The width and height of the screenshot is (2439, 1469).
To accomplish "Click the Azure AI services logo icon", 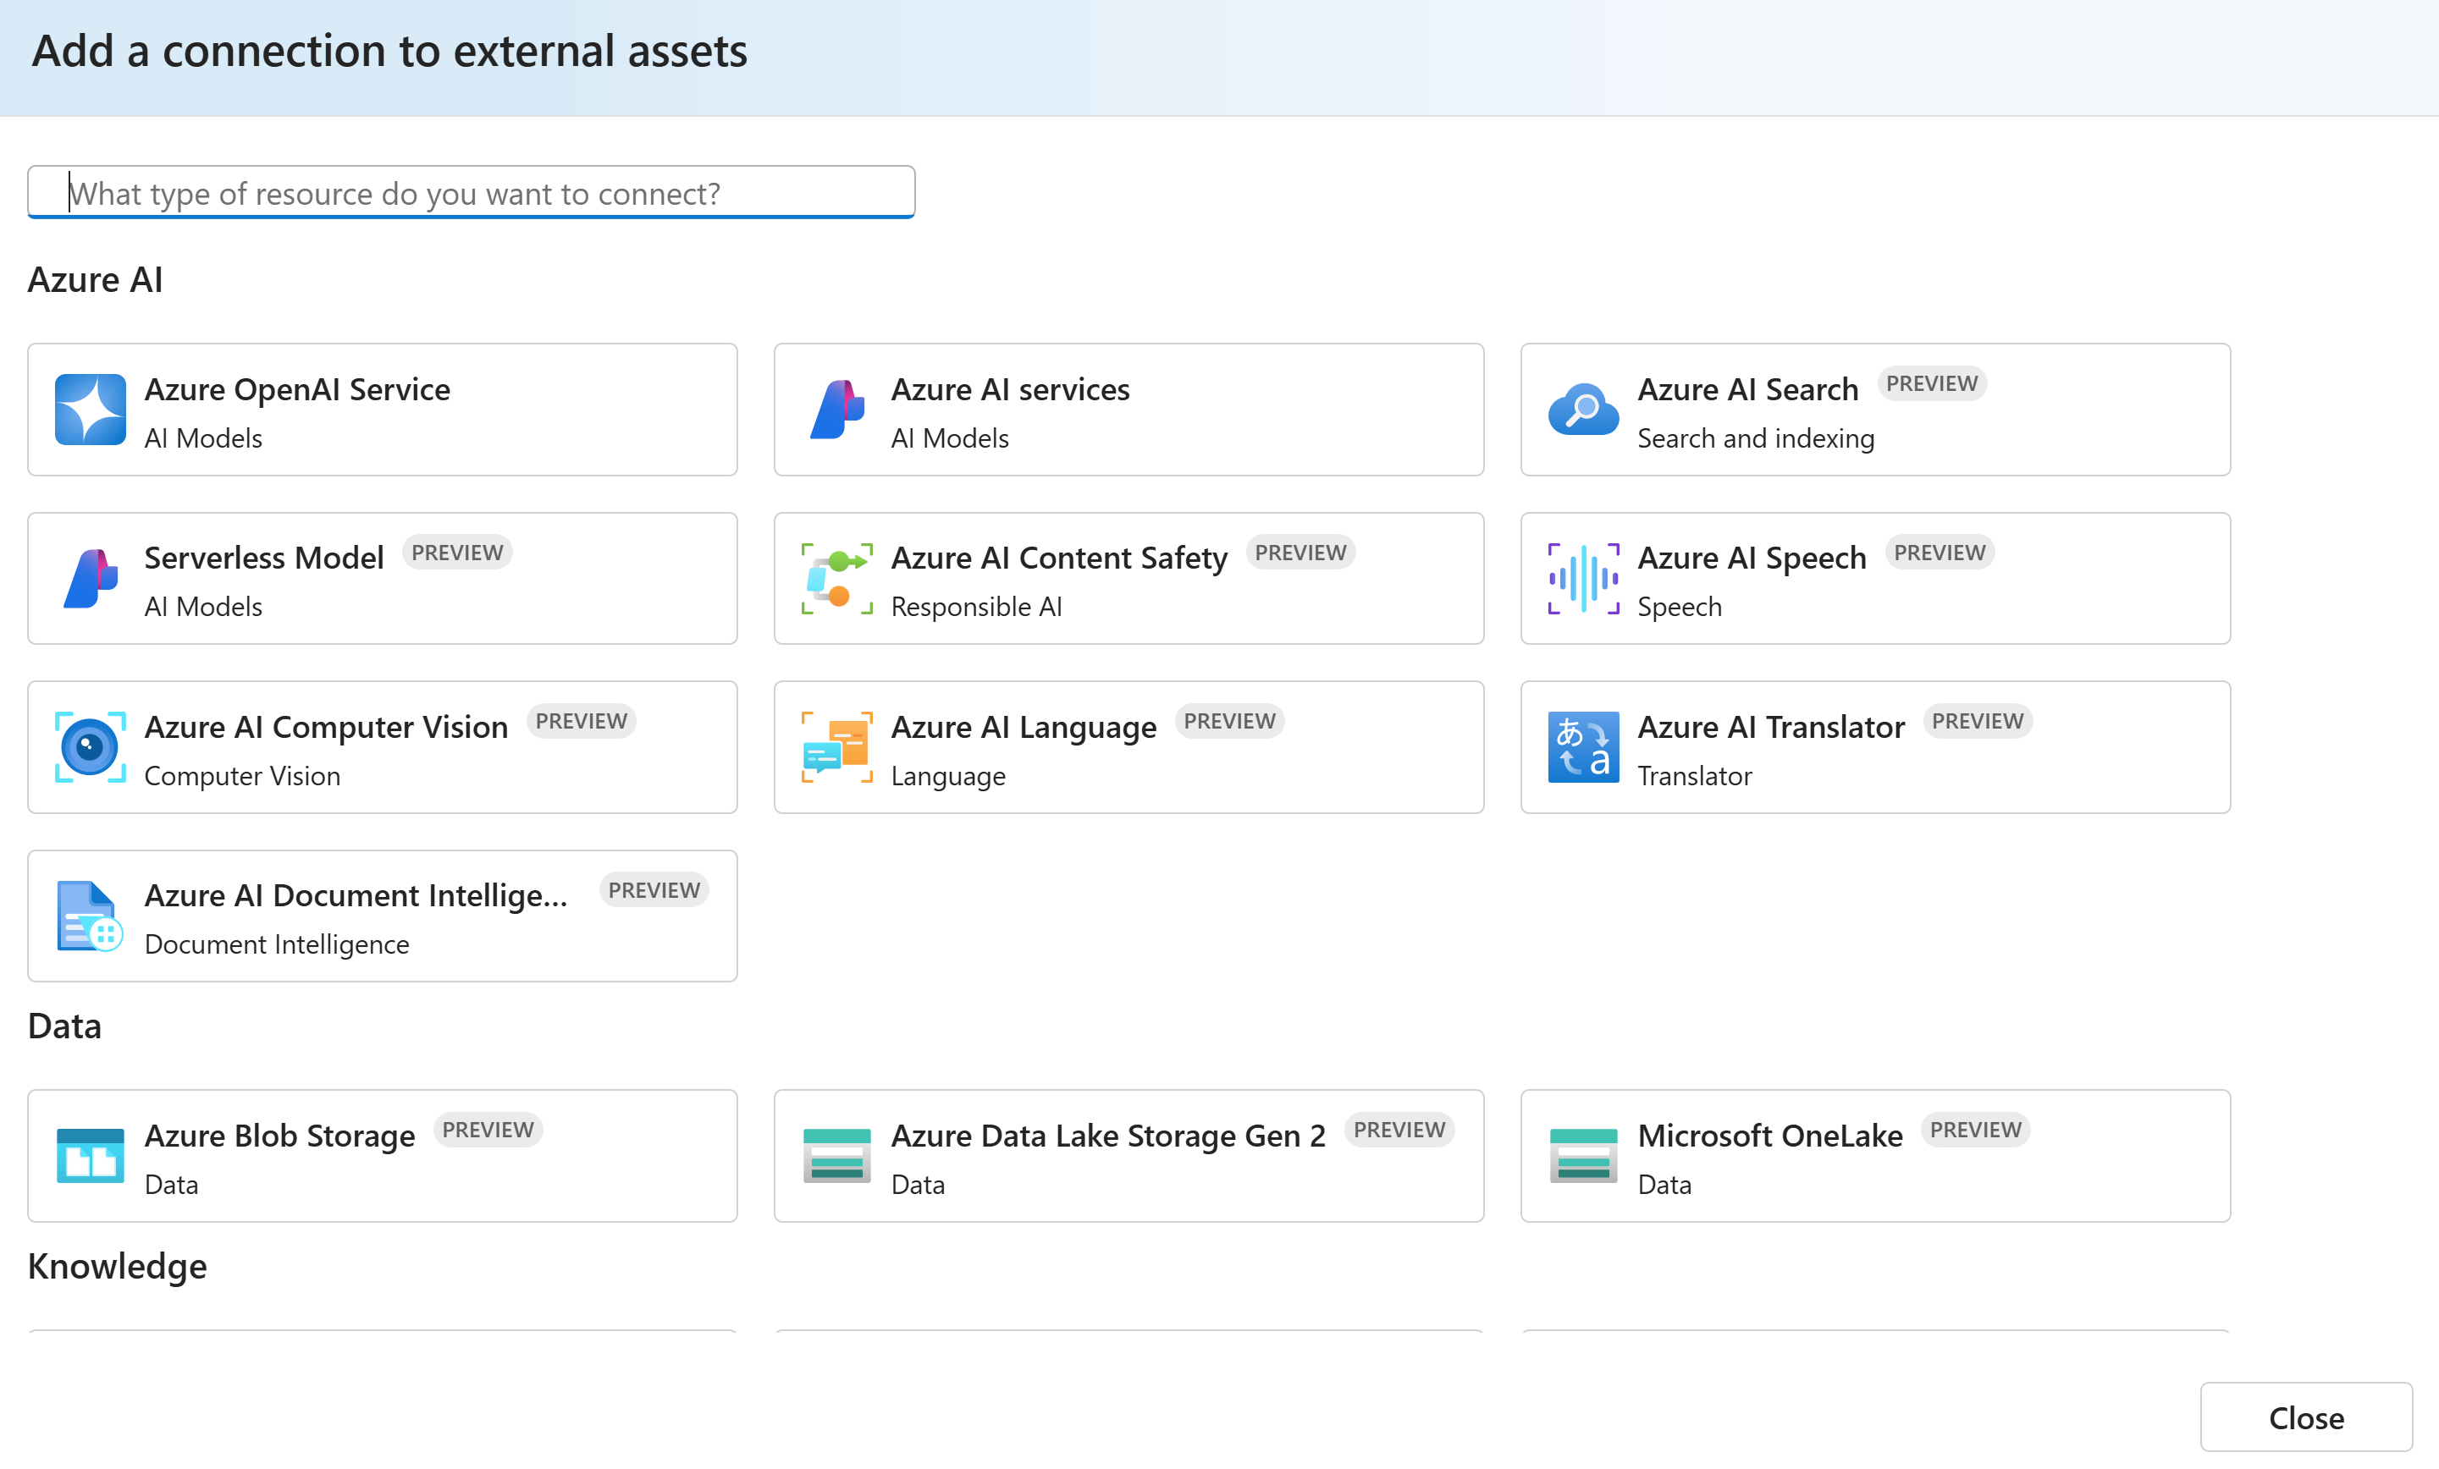I will click(x=836, y=410).
